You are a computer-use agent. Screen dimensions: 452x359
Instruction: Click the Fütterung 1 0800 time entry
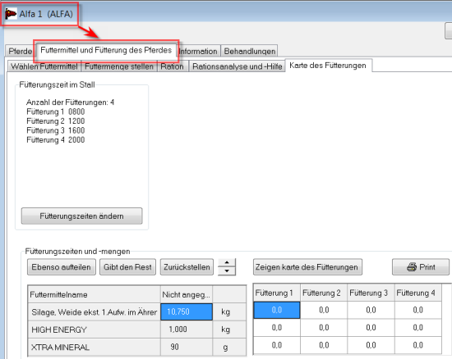pyautogui.click(x=56, y=111)
